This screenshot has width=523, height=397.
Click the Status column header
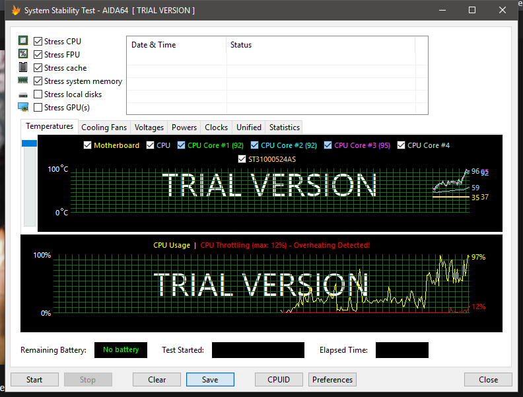point(320,45)
